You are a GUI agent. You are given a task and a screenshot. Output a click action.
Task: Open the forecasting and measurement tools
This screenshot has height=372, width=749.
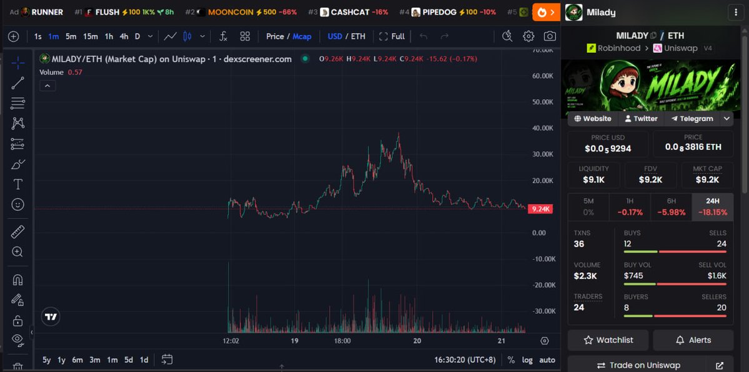pyautogui.click(x=17, y=144)
